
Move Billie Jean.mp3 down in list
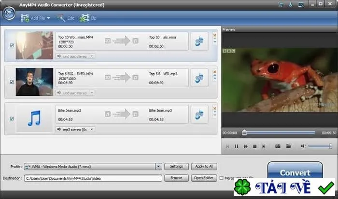coord(215,115)
